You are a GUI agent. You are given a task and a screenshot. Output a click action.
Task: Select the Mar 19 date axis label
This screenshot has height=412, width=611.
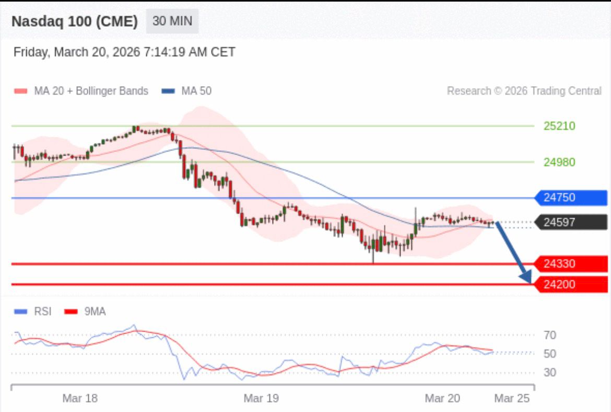click(261, 398)
